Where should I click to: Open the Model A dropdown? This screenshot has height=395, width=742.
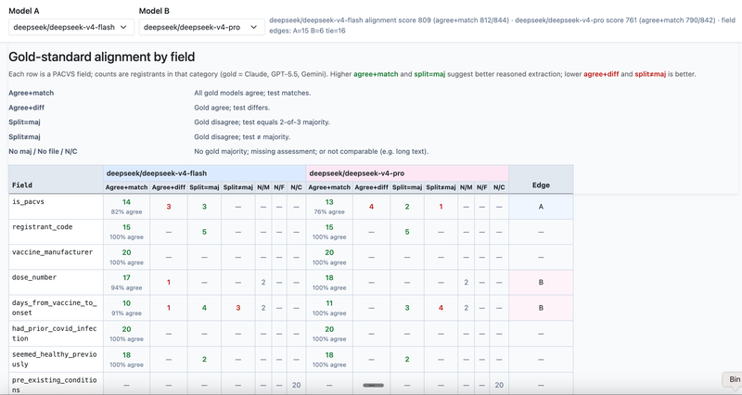click(x=71, y=27)
